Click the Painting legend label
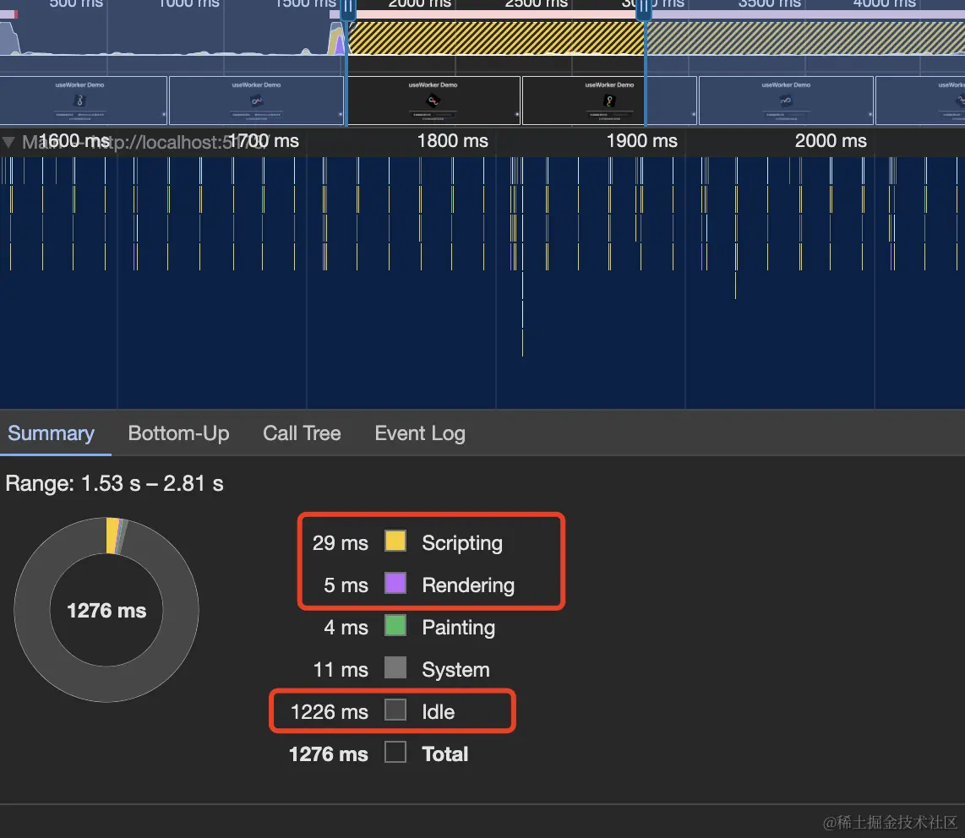Image resolution: width=965 pixels, height=838 pixels. coord(459,628)
